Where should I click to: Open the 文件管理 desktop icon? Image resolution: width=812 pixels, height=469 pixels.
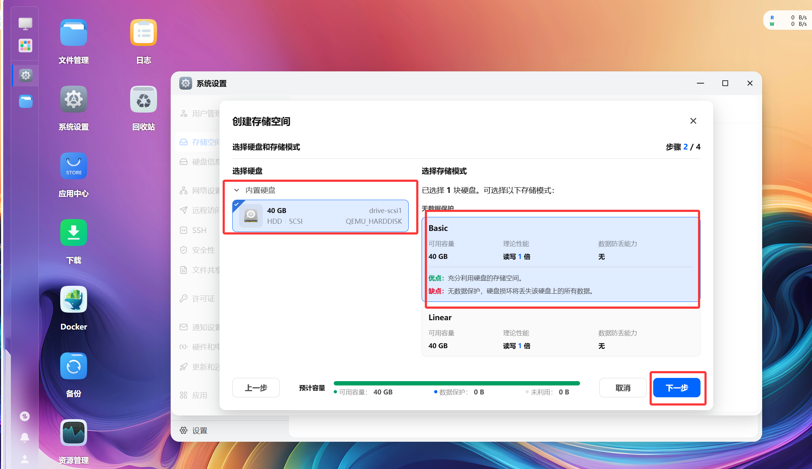pyautogui.click(x=73, y=33)
